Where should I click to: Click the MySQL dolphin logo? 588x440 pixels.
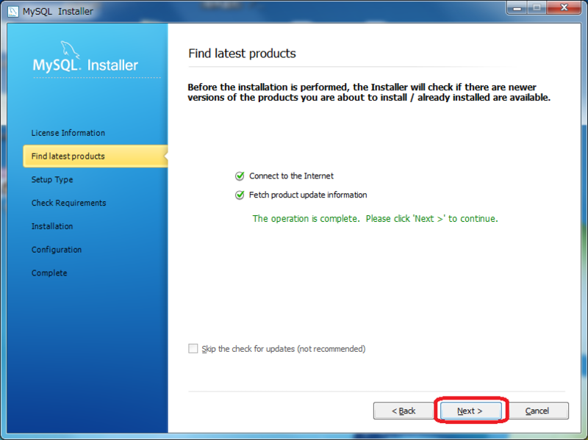point(70,49)
